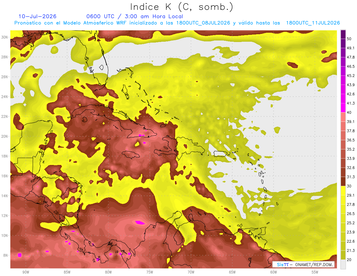
Task: Click the title 'Indice K (C, somb.)'
Action: coord(182,7)
